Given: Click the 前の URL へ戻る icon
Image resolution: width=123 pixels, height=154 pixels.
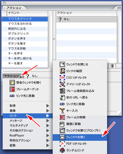Looking at the screenshot, I should (62, 97).
